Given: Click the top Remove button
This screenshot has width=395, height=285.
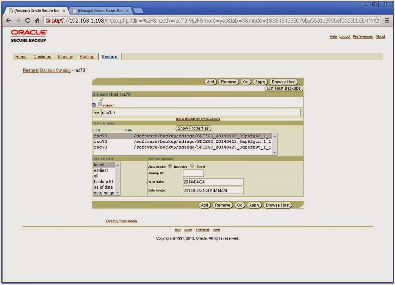Looking at the screenshot, I should click(228, 82).
